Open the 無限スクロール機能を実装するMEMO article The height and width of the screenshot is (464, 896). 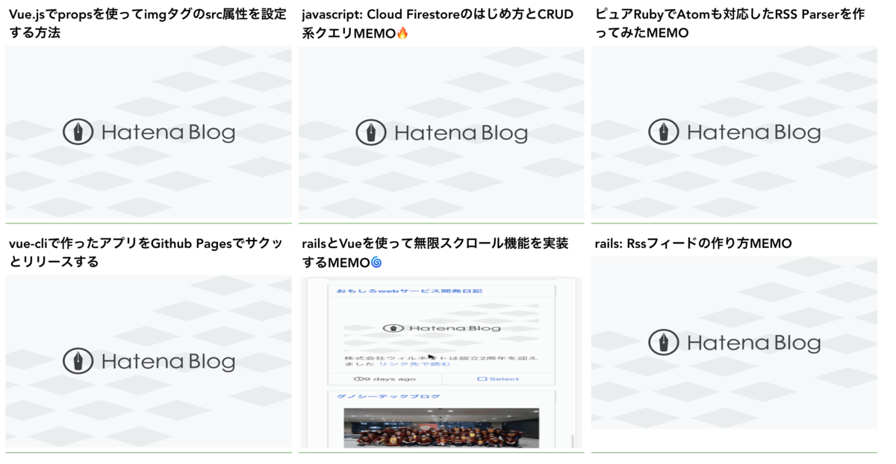point(437,249)
